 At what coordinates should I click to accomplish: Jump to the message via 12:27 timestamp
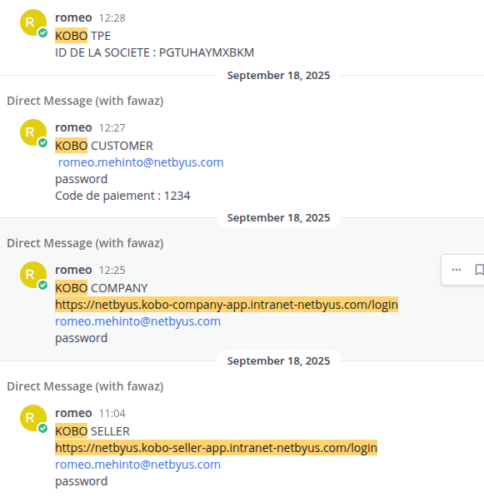coord(112,128)
